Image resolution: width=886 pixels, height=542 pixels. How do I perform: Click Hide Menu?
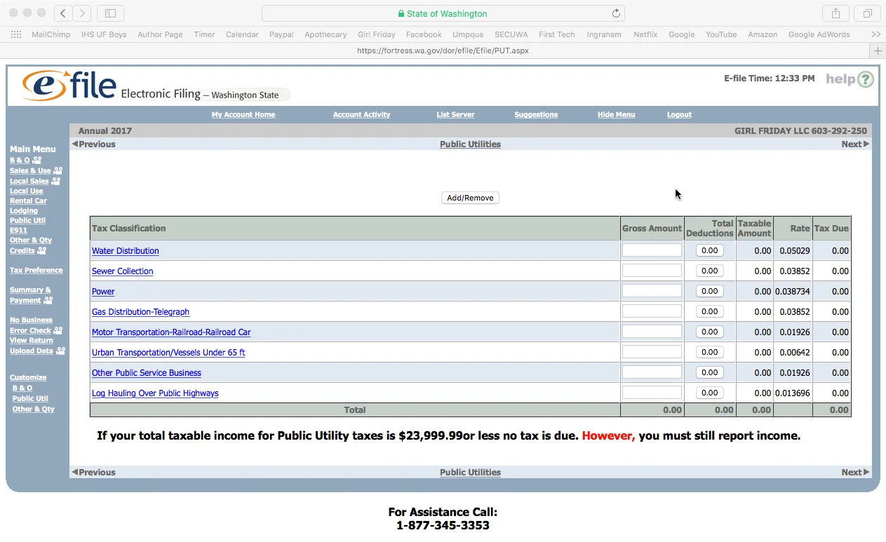[616, 114]
